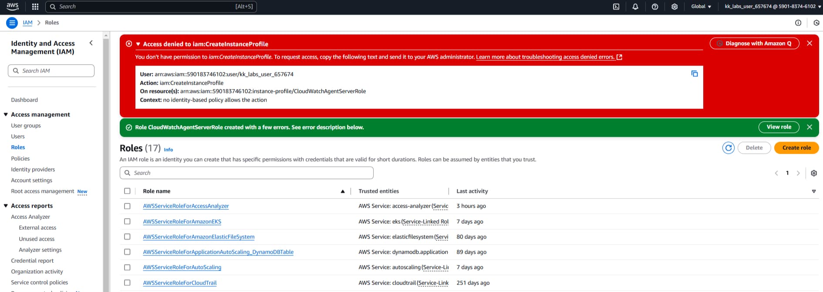The image size is (823, 292).
Task: Open Identity providers in sidebar
Action: click(x=33, y=169)
